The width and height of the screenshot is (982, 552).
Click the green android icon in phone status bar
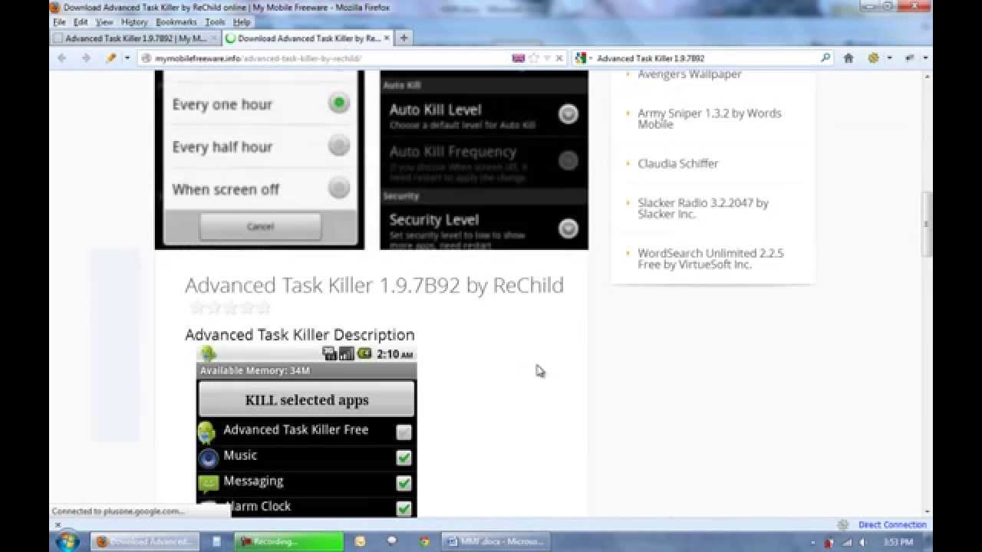[x=208, y=353]
